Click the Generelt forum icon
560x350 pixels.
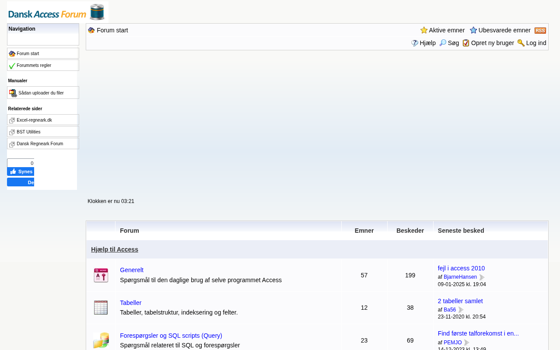[x=101, y=275]
